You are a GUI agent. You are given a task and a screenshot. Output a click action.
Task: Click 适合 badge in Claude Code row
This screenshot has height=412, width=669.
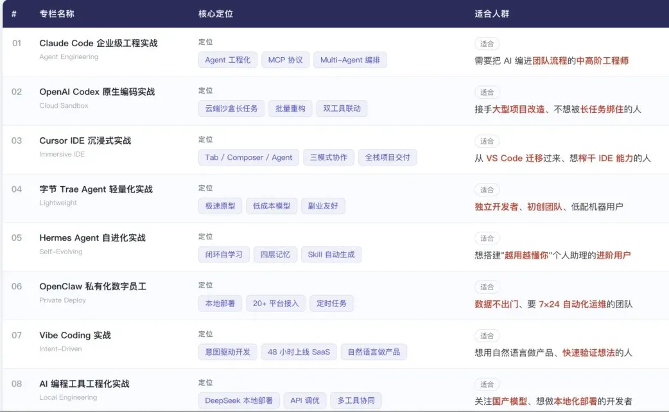pyautogui.click(x=487, y=44)
